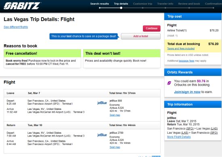Image resolution: width=222 pixels, height=157 pixels.
Task: Go to the Search results step
Action: pos(100,4)
